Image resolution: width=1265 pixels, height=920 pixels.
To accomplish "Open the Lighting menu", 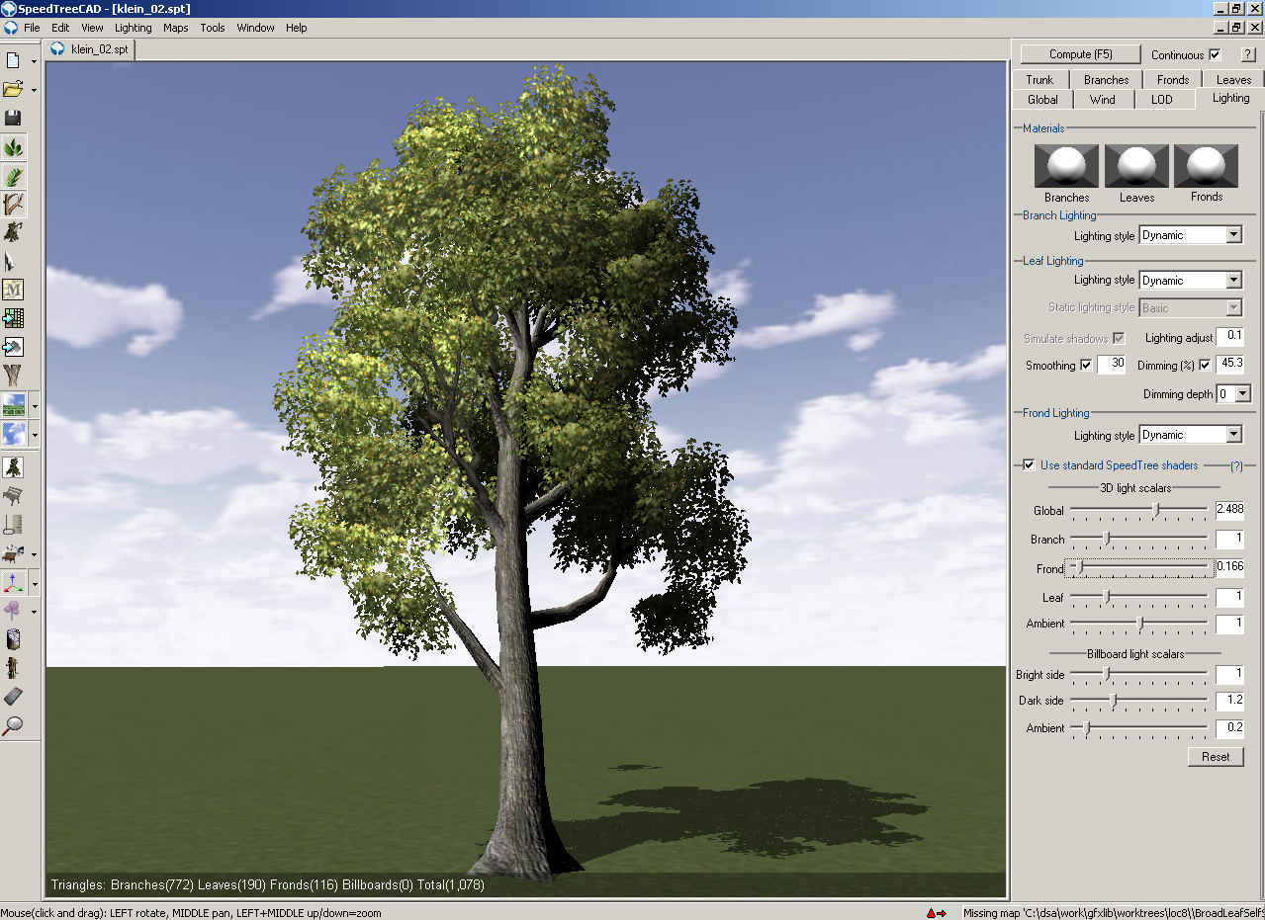I will pyautogui.click(x=134, y=28).
